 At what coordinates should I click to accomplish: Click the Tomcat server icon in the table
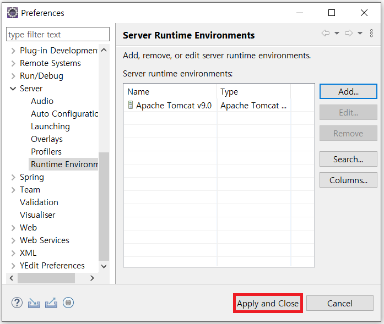click(131, 105)
